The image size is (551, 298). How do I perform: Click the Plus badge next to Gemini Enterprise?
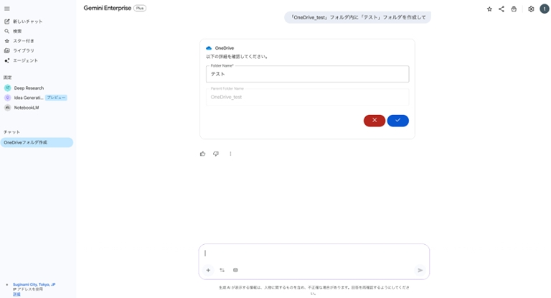point(140,8)
